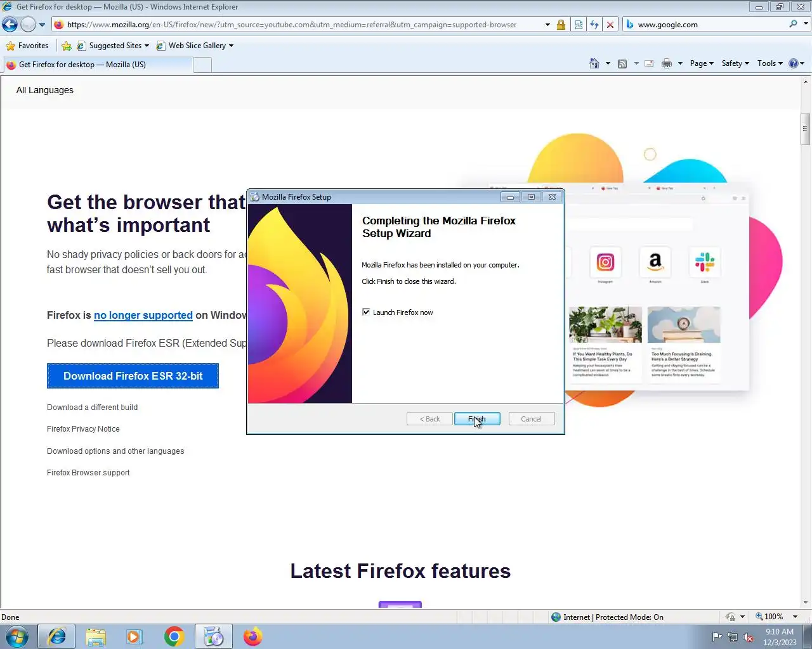
Task: Click the Refresh icon in address bar
Action: pos(594,25)
